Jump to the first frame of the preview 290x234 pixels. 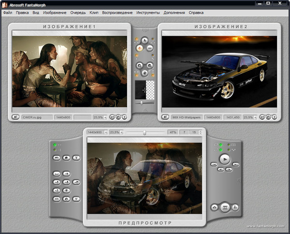(x=213, y=164)
